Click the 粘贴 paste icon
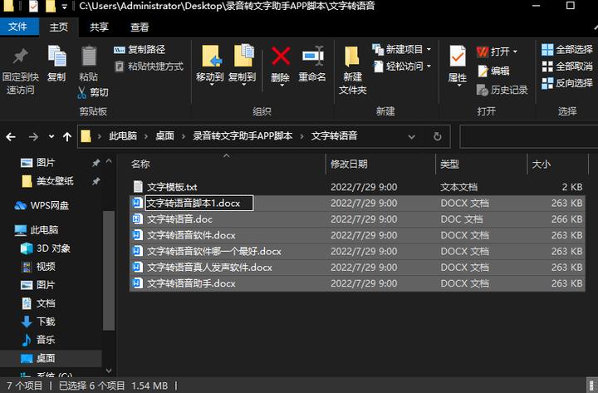 (89, 56)
